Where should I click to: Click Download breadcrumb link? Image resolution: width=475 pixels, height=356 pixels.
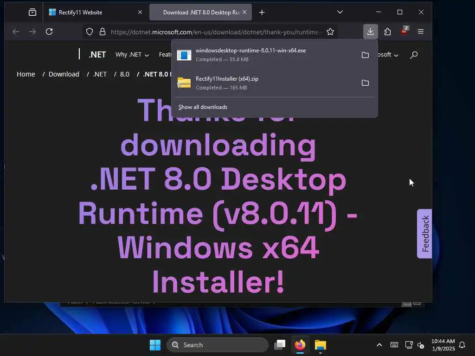[x=64, y=74]
